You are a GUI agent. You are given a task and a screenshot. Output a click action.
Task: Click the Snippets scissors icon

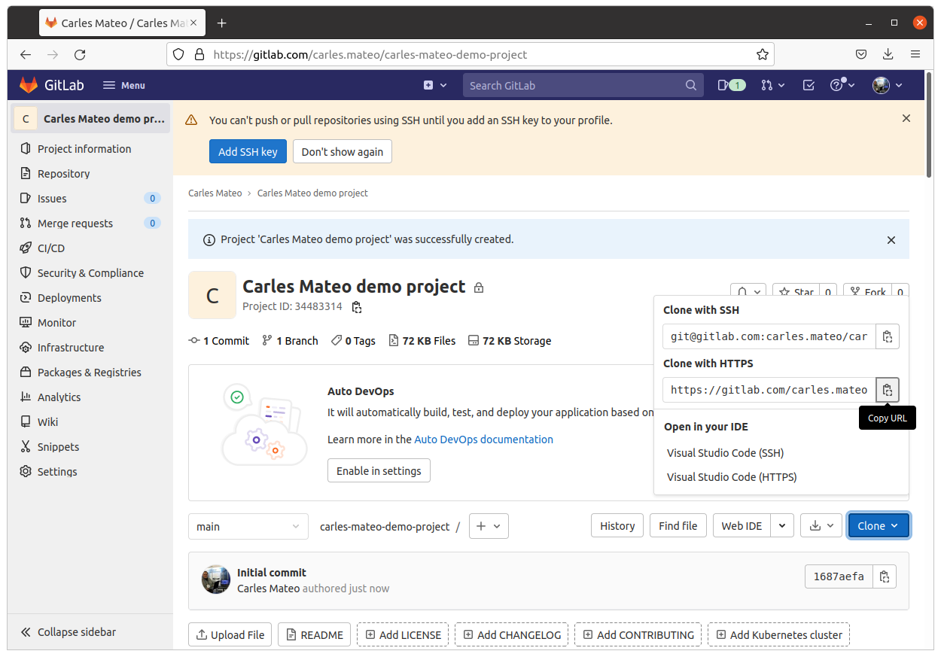tap(26, 447)
